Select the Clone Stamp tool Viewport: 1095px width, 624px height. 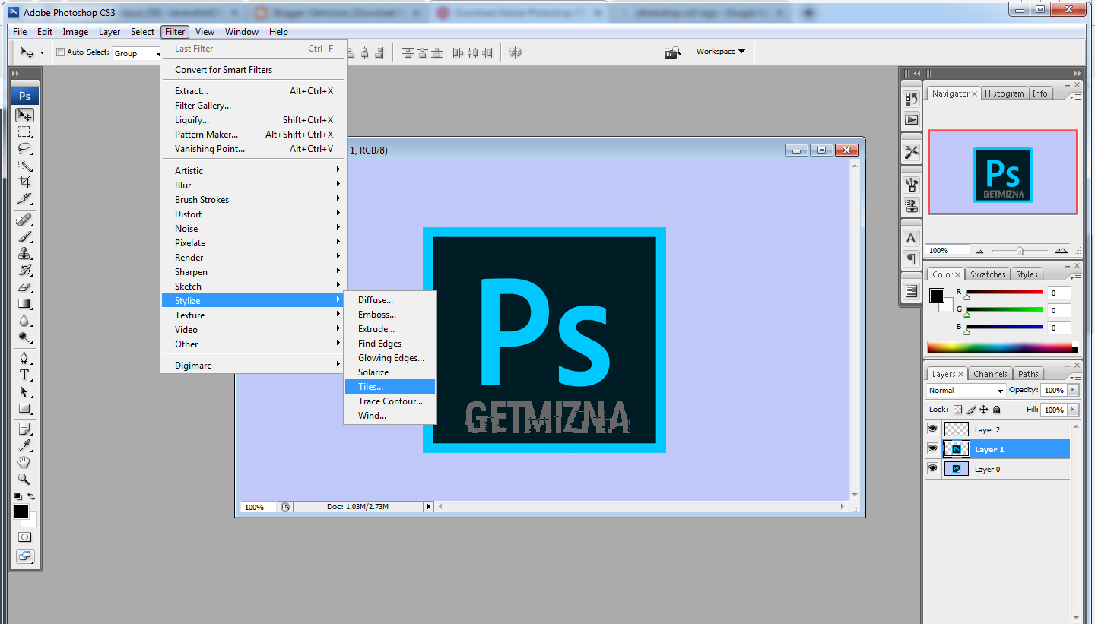click(25, 253)
